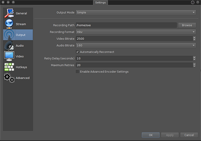Switch to the General label in the sidebar
Viewport: 201px width, 141px height.
[21, 13]
